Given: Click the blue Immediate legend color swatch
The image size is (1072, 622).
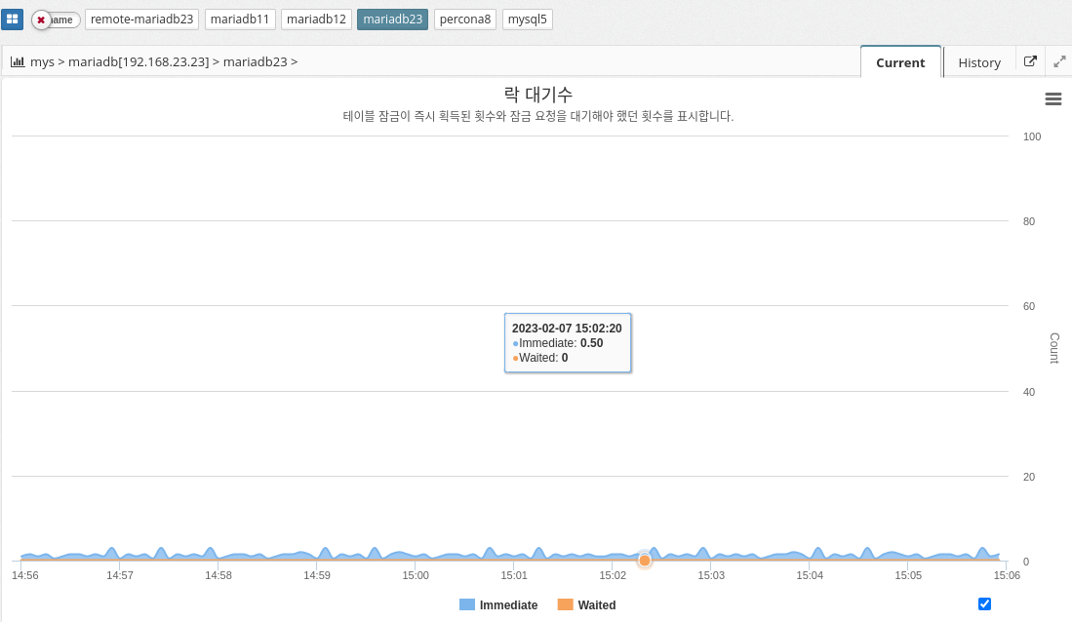Looking at the screenshot, I should [467, 605].
